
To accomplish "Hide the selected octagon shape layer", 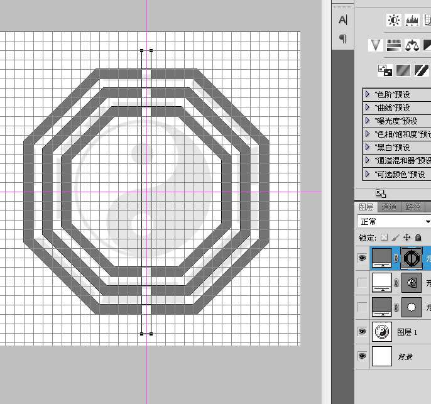I will [363, 258].
